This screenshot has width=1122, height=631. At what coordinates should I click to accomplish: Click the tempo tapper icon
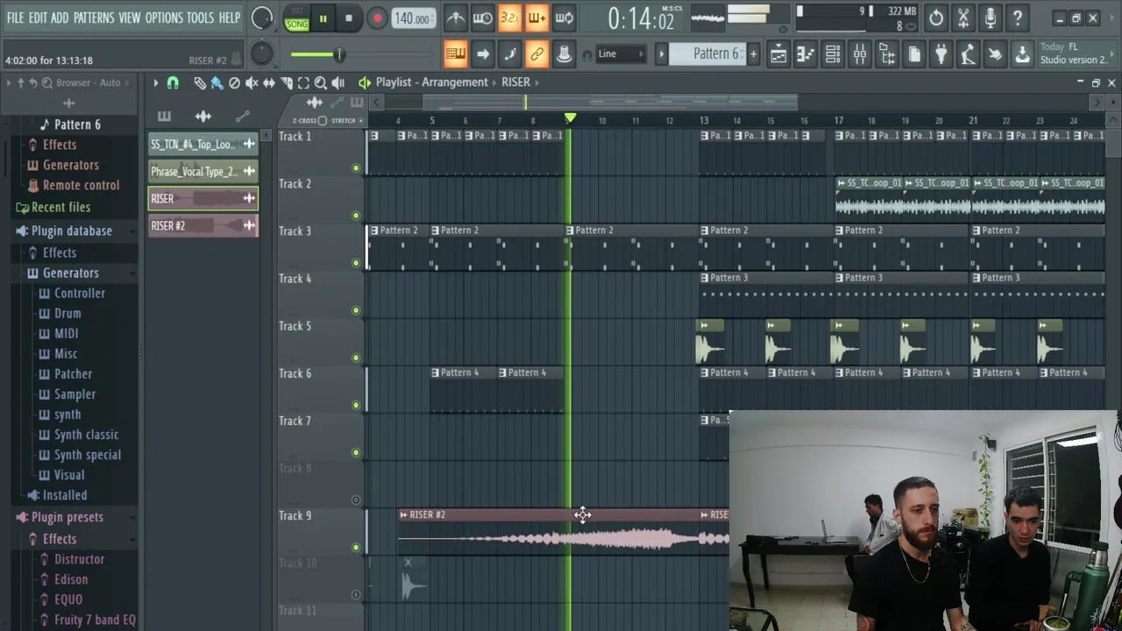(968, 54)
